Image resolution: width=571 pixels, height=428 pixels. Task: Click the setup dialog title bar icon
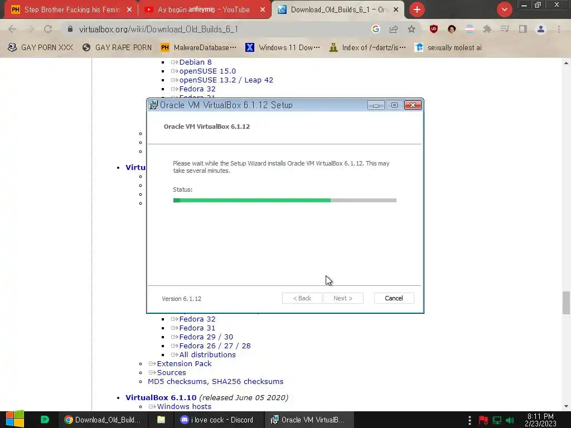pos(154,105)
